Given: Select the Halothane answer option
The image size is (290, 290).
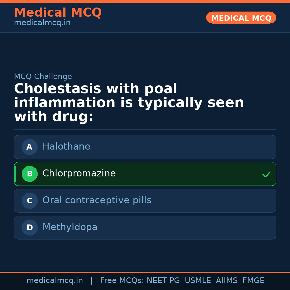Looking at the screenshot, I should pos(145,147).
